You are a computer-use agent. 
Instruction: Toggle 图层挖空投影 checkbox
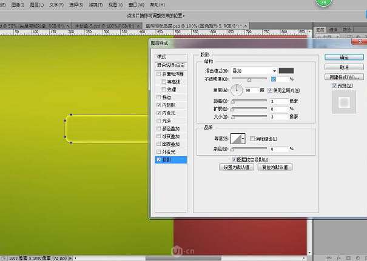pyautogui.click(x=234, y=160)
